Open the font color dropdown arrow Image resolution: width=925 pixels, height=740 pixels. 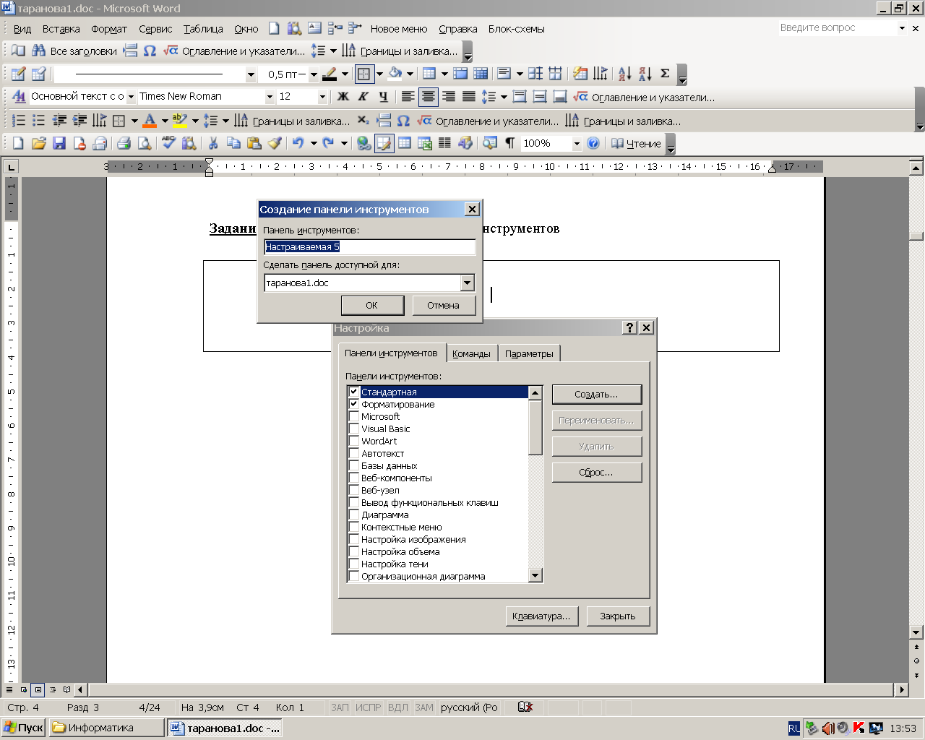click(x=165, y=121)
